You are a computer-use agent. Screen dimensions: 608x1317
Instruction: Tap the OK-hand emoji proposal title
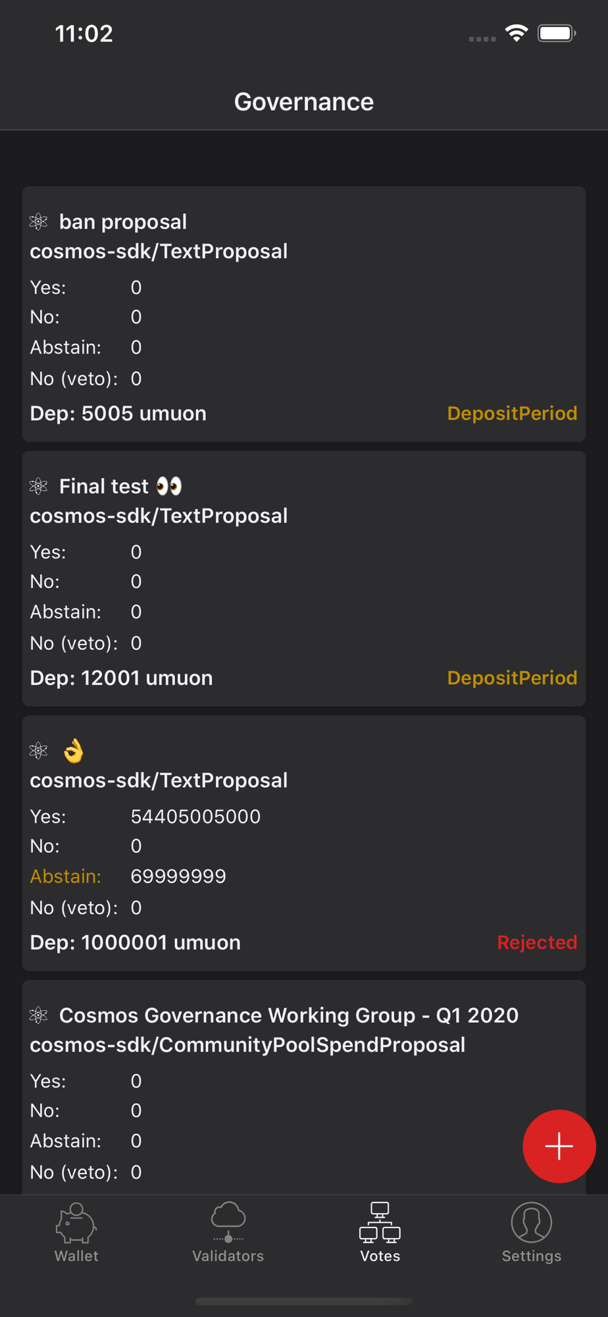pos(74,751)
